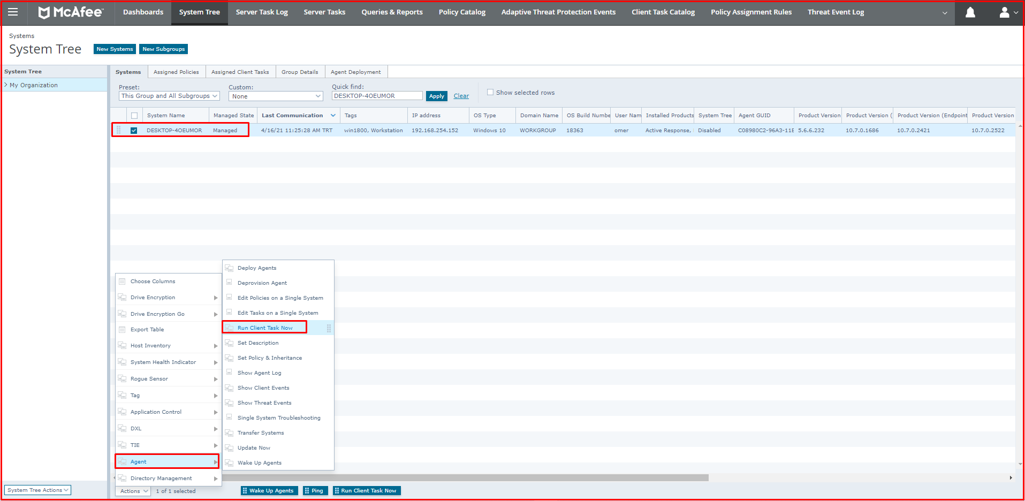Open the Custom filter dropdown
This screenshot has width=1025, height=501.
point(276,96)
